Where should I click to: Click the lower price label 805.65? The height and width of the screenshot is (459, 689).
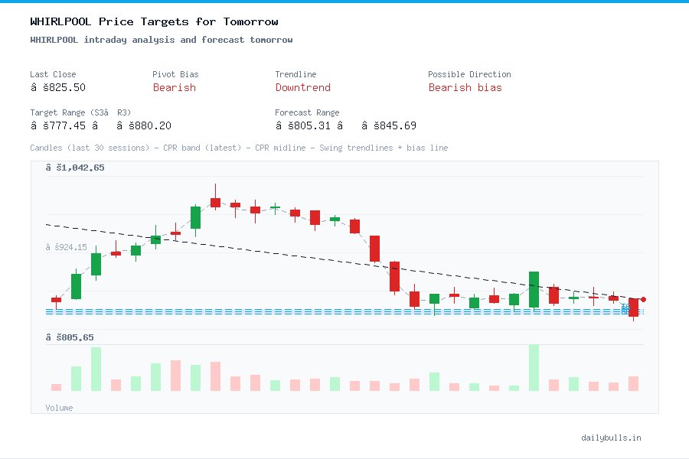pos(70,338)
